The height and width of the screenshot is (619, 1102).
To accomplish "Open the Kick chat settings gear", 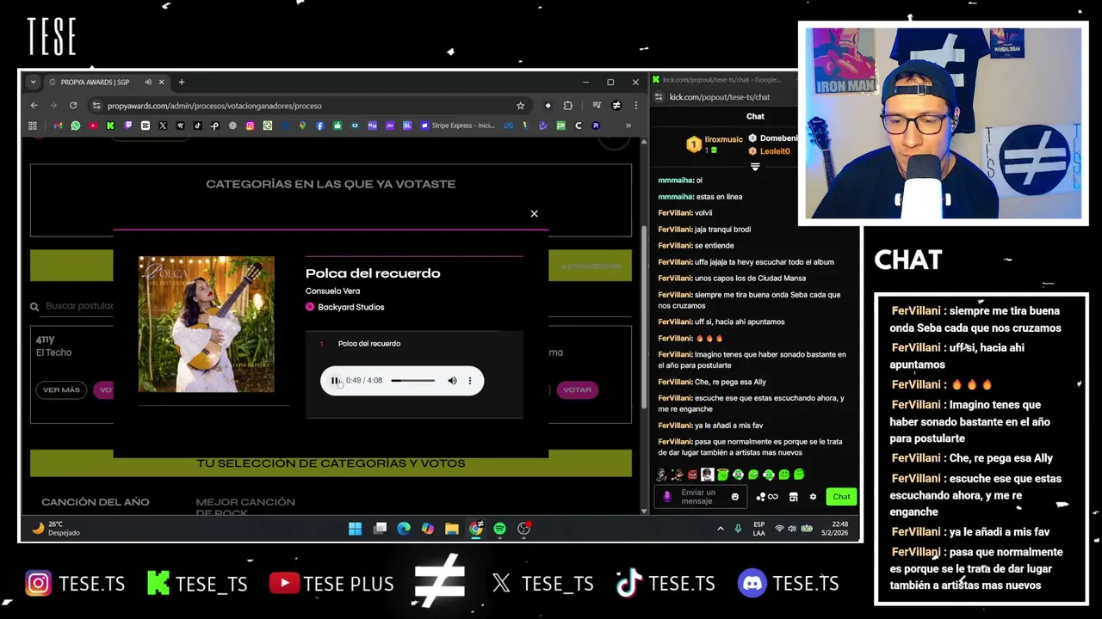I will tap(813, 497).
